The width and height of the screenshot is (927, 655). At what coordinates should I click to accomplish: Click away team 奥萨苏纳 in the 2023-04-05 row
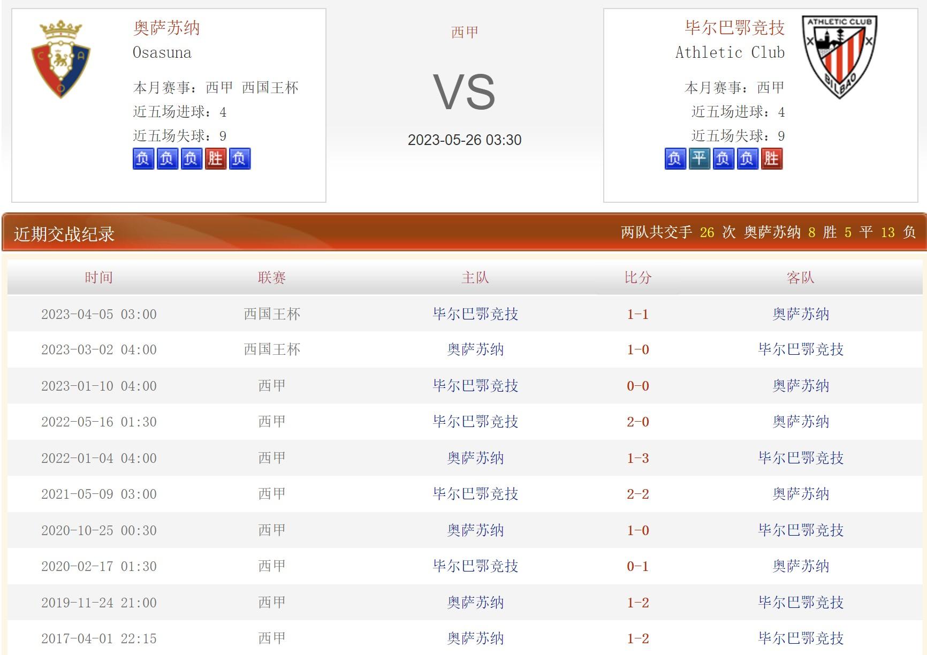(x=801, y=314)
